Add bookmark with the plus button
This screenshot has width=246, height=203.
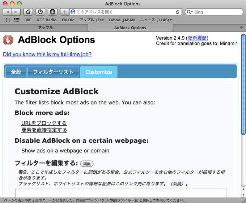[65, 12]
